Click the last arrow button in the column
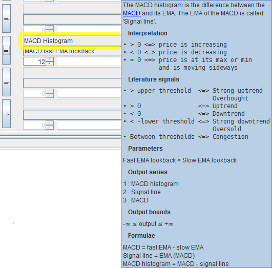 [7, 114]
